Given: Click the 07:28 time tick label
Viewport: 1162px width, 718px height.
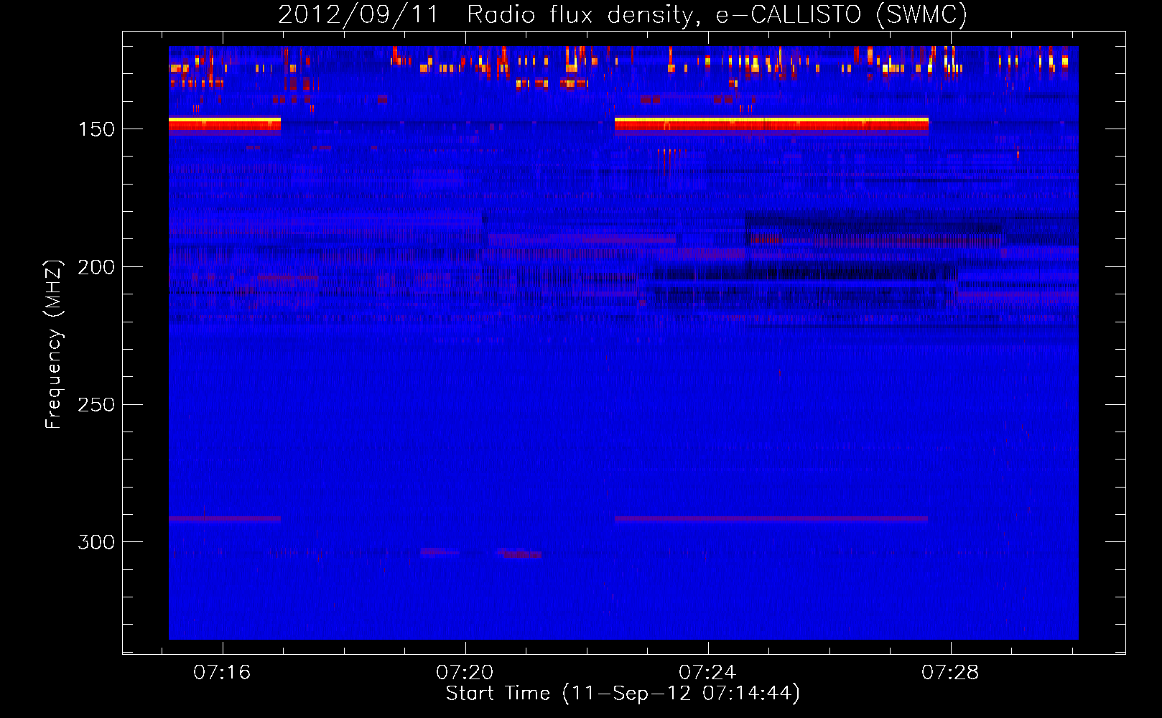Looking at the screenshot, I should tap(950, 672).
